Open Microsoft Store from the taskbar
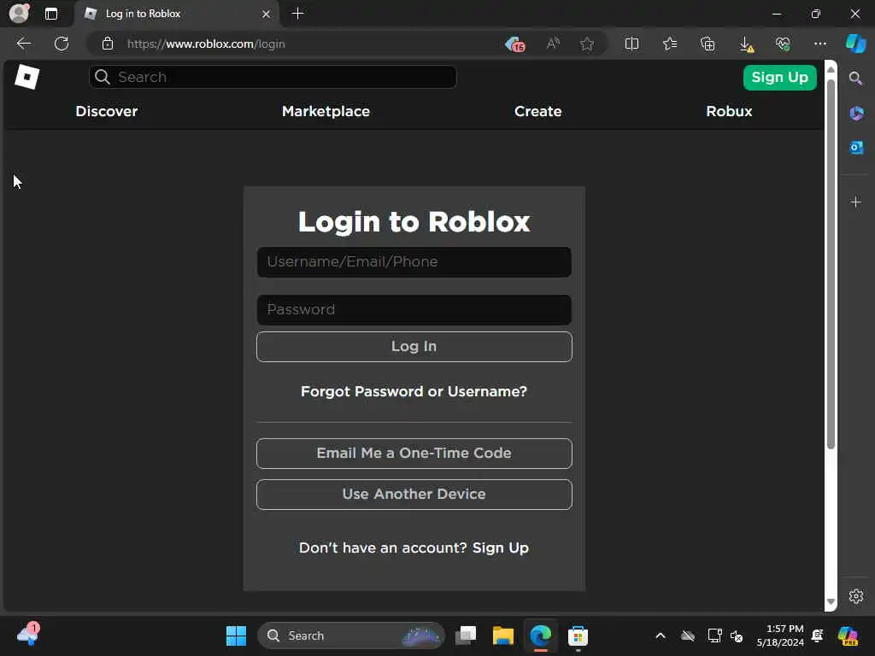 click(578, 635)
